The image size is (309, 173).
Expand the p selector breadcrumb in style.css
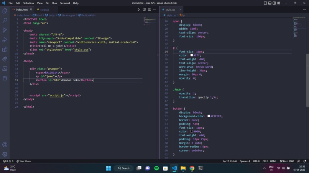[x=182, y=15]
